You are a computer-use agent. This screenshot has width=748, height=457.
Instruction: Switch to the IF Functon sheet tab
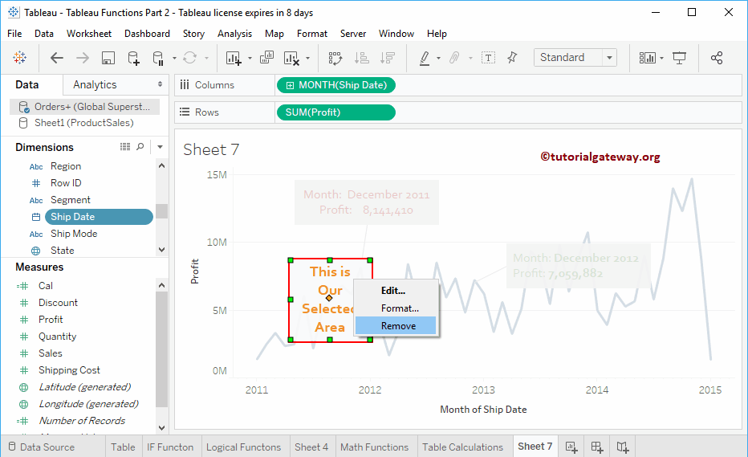tap(170, 447)
